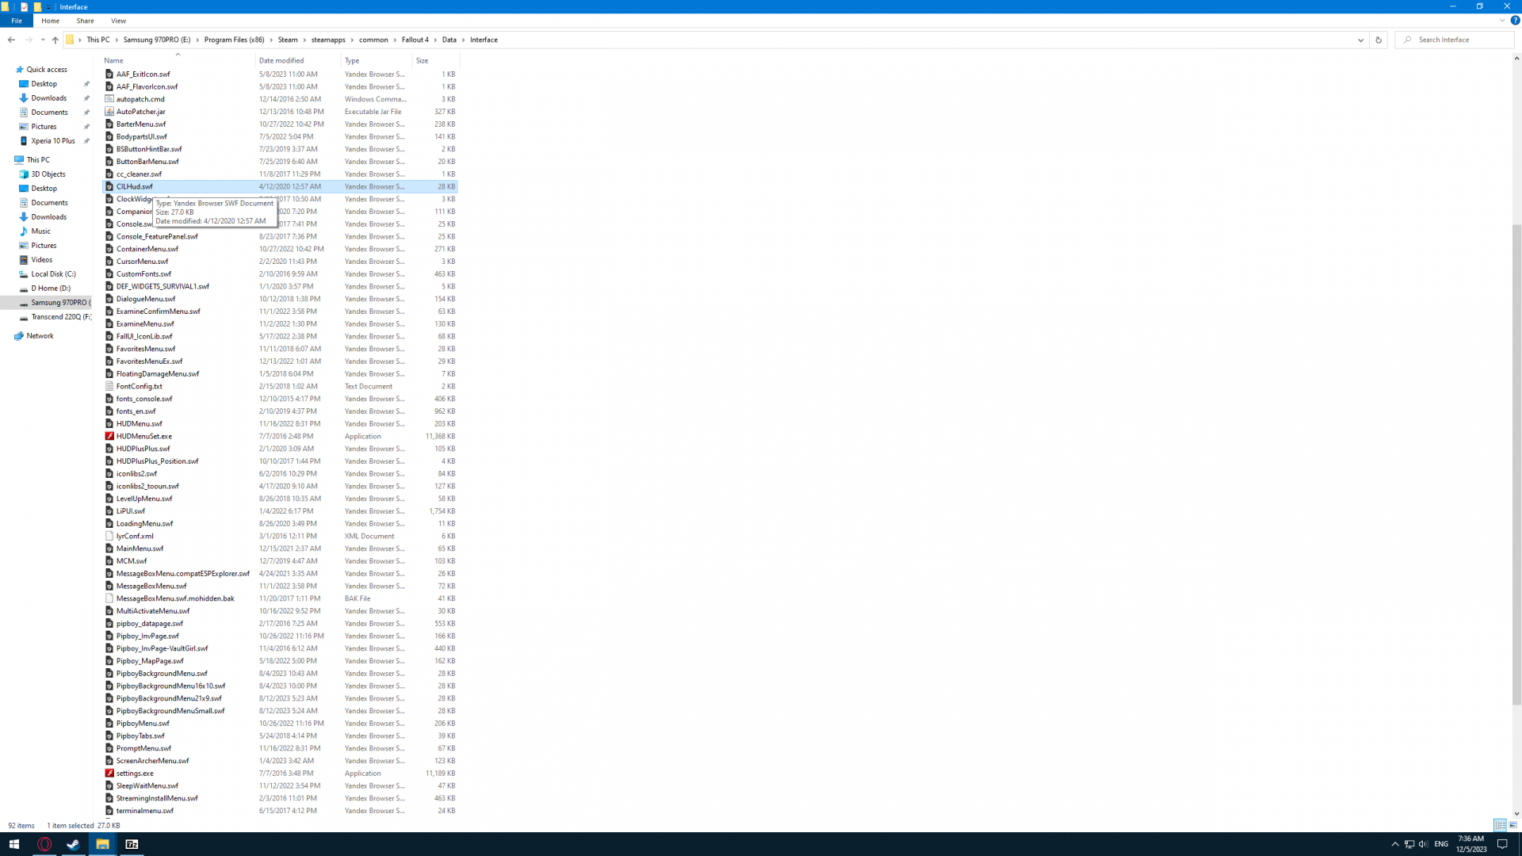This screenshot has height=856, width=1522.
Task: Open the 7-Zip taskbar app
Action: click(132, 844)
